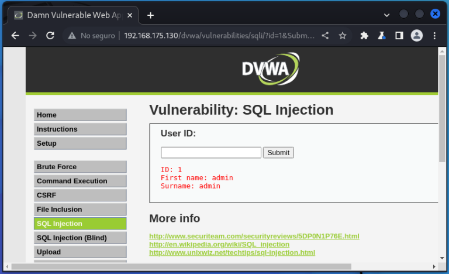The width and height of the screenshot is (449, 274).
Task: Open the Chrome three-dot menu
Action: [x=434, y=36]
